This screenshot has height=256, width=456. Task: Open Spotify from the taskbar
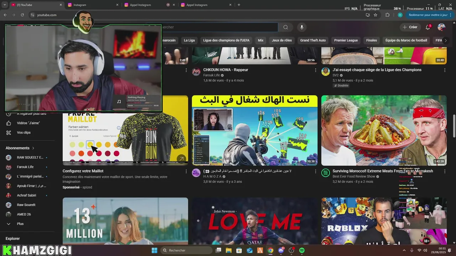point(302,250)
